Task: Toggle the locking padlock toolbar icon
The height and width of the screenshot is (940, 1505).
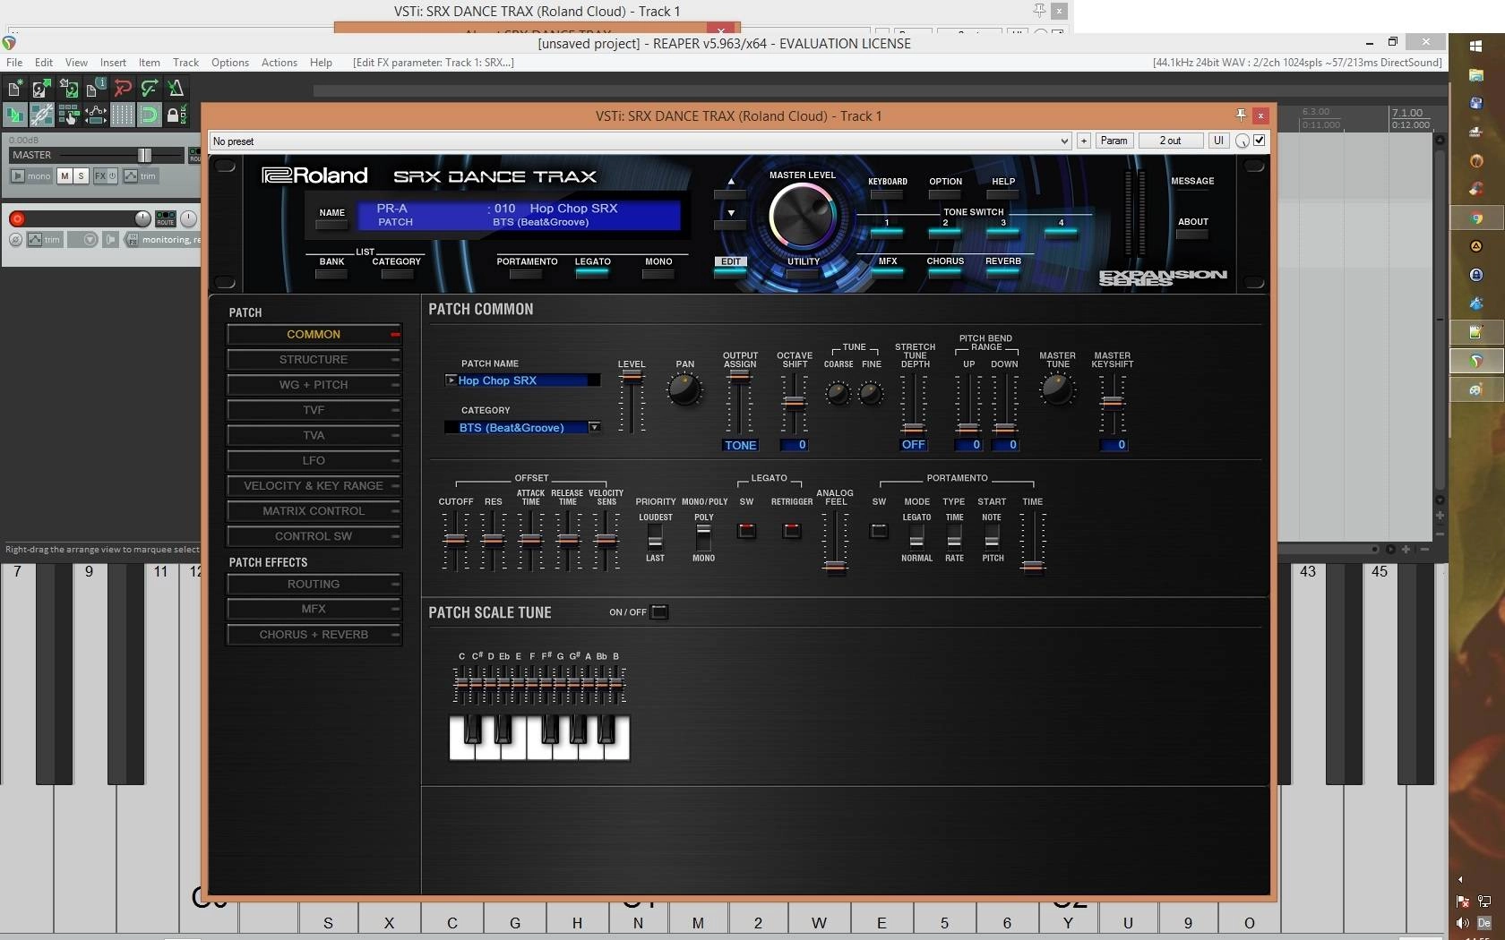Action: (176, 115)
